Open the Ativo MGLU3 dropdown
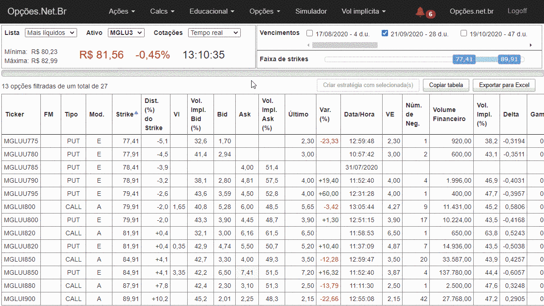Image resolution: width=544 pixels, height=306 pixels. coord(126,33)
